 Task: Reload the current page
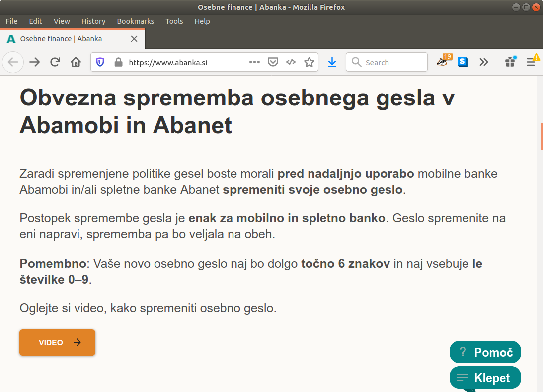pyautogui.click(x=55, y=62)
